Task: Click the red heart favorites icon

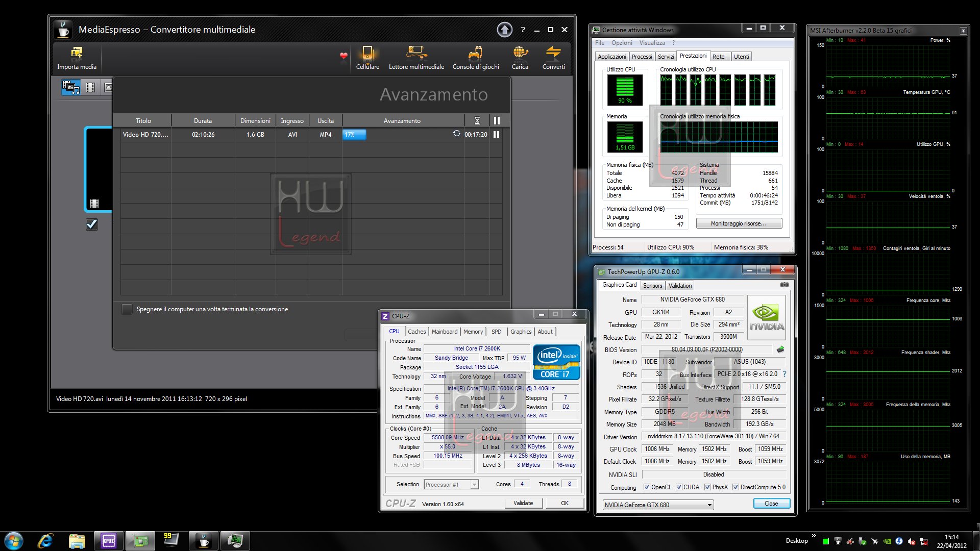Action: pos(344,56)
